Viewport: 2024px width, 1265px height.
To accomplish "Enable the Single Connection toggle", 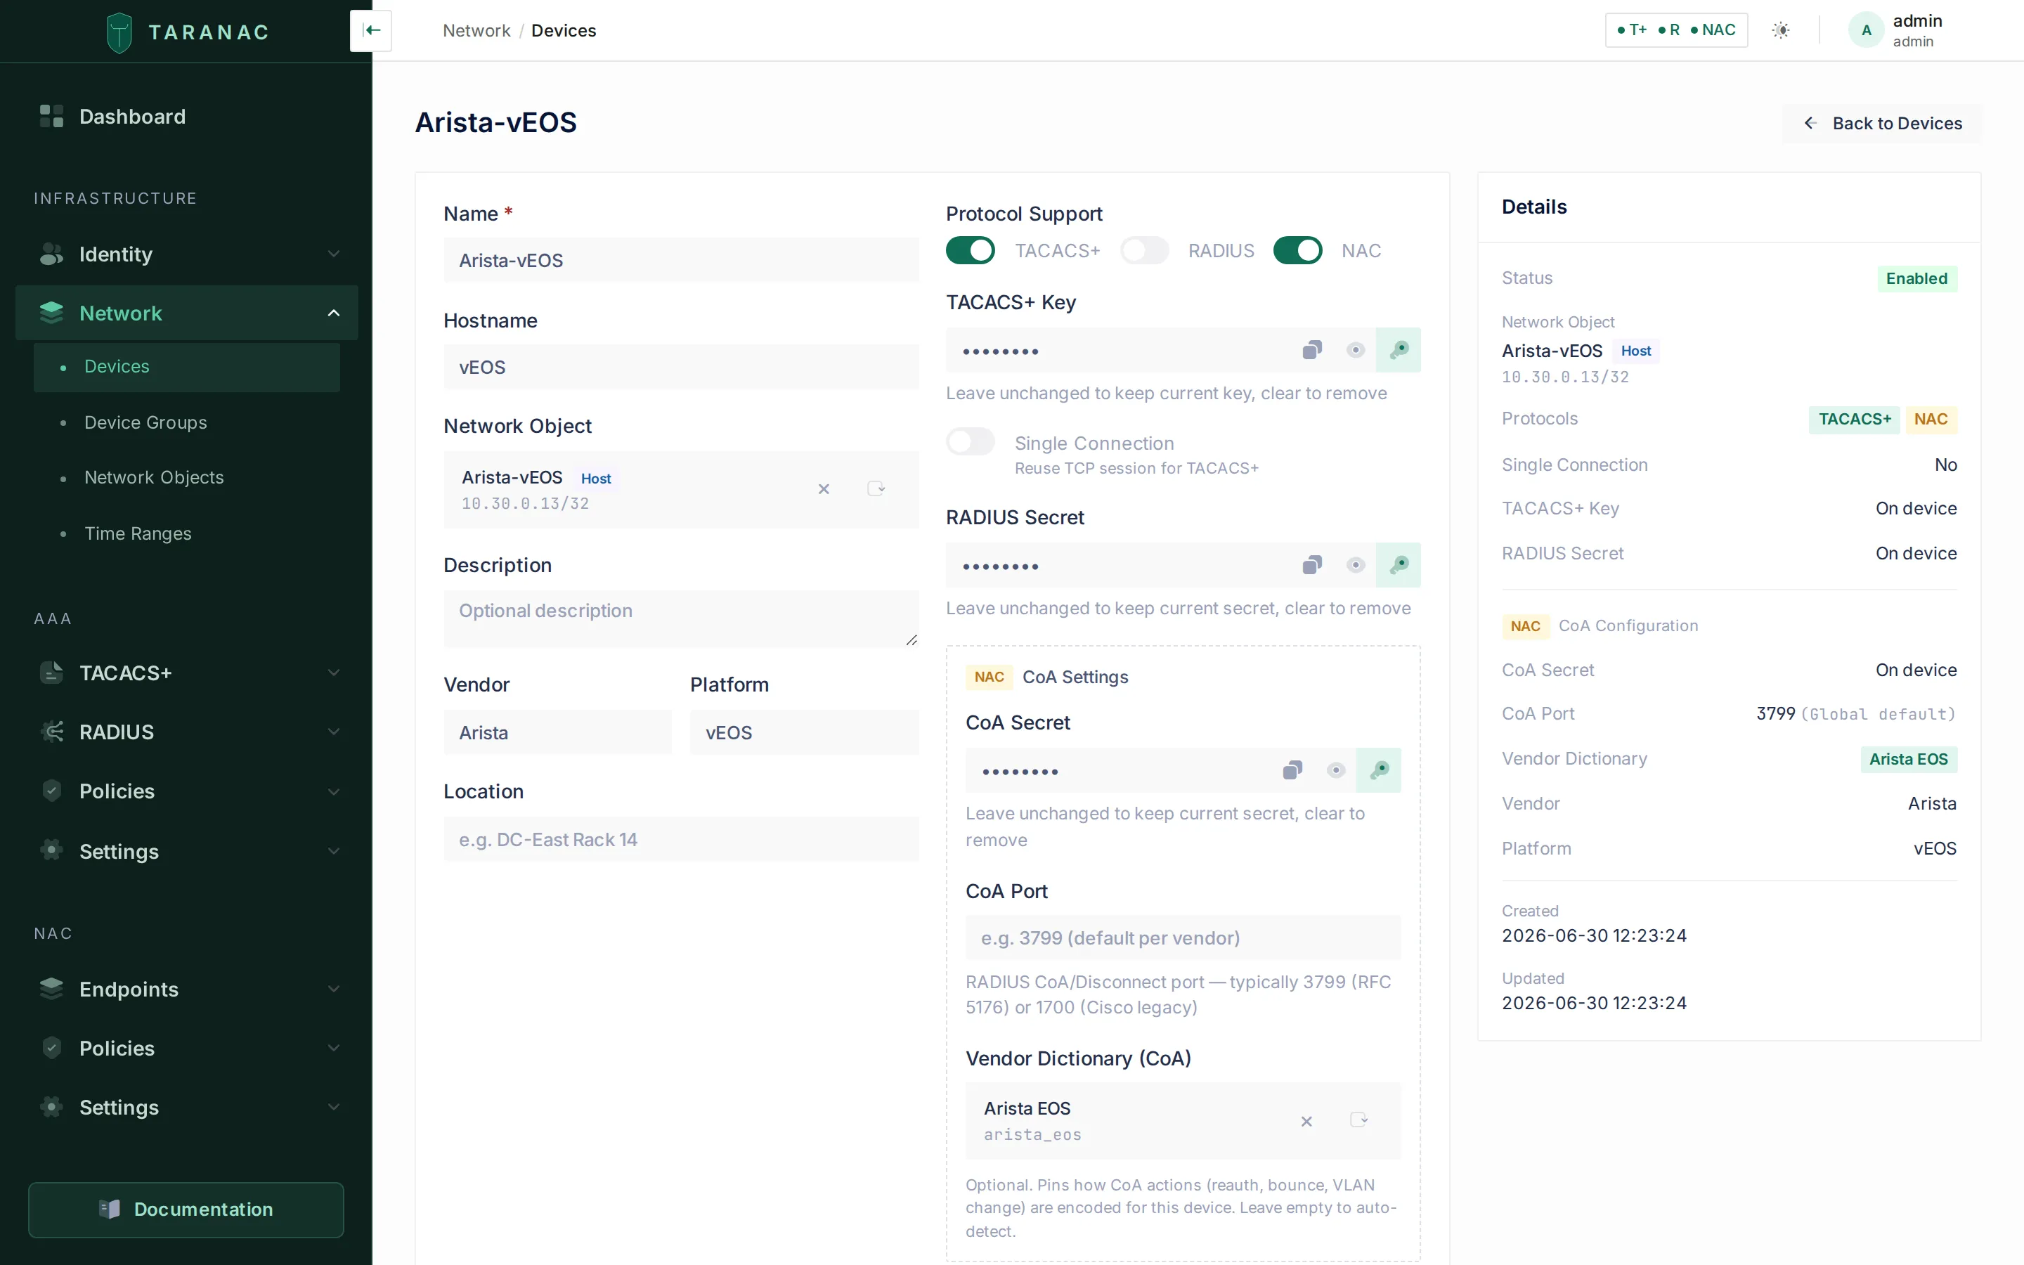I will click(970, 441).
